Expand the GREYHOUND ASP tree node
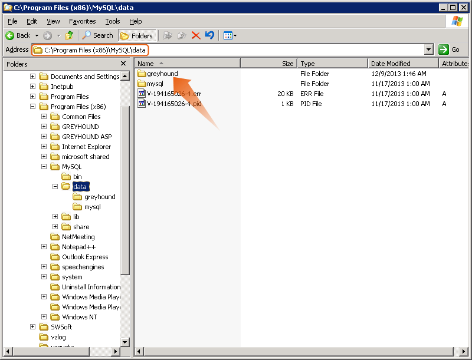 tap(44, 137)
